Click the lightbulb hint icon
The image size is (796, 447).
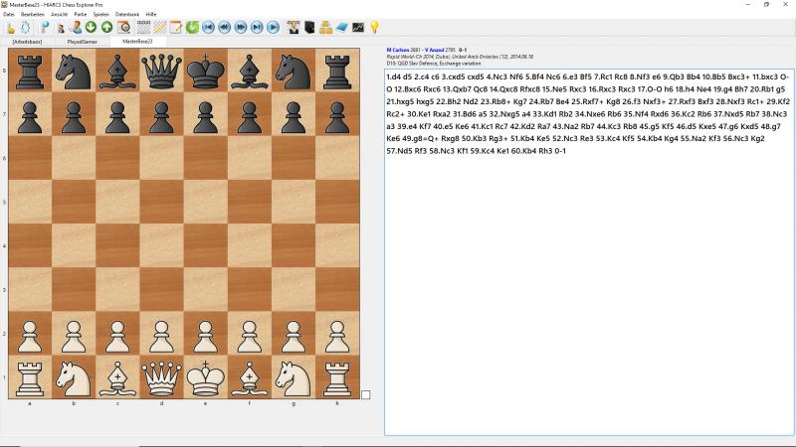click(x=374, y=27)
